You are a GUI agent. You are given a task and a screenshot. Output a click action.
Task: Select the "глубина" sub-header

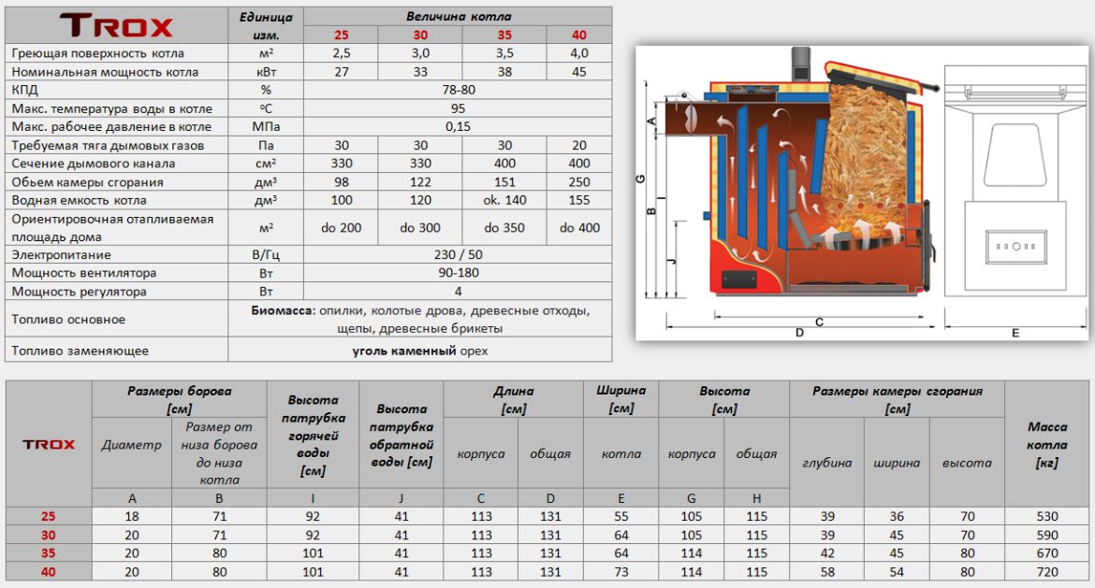tap(826, 463)
